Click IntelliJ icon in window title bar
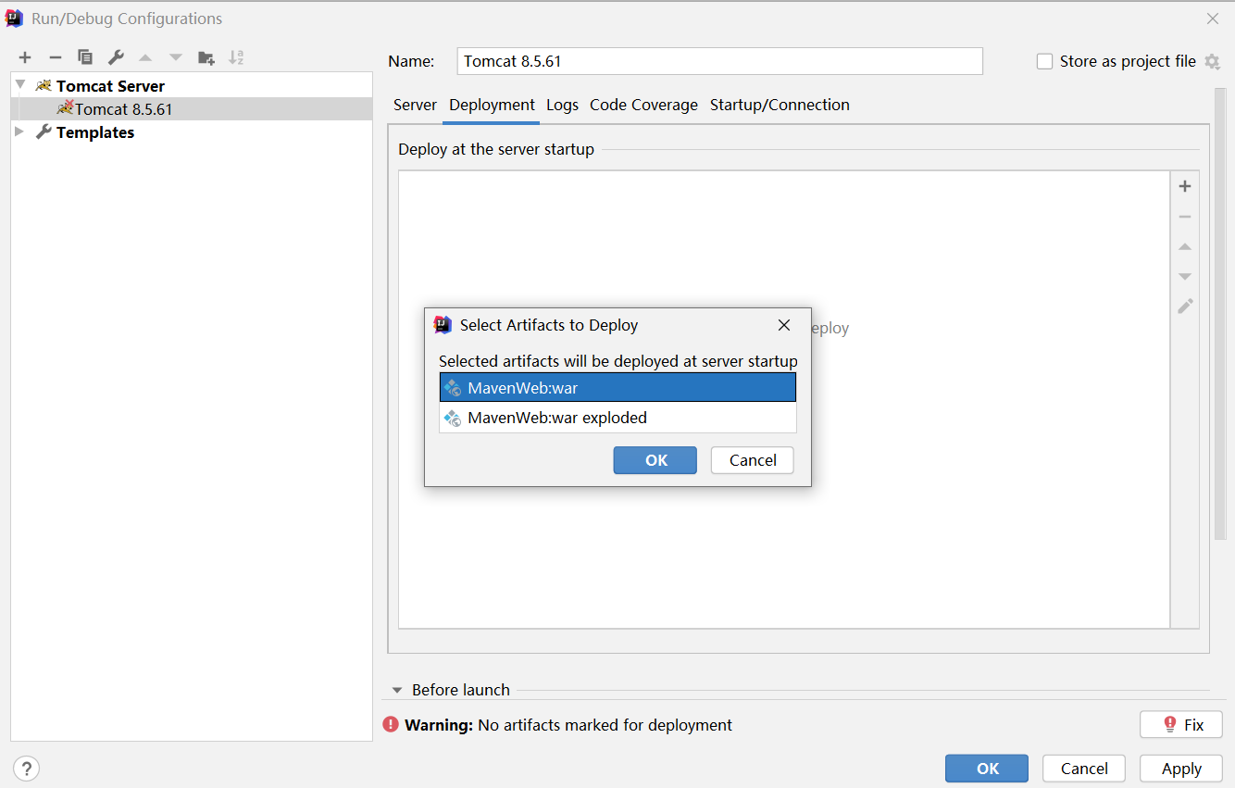Screen dimensions: 1235x788 coord(14,19)
